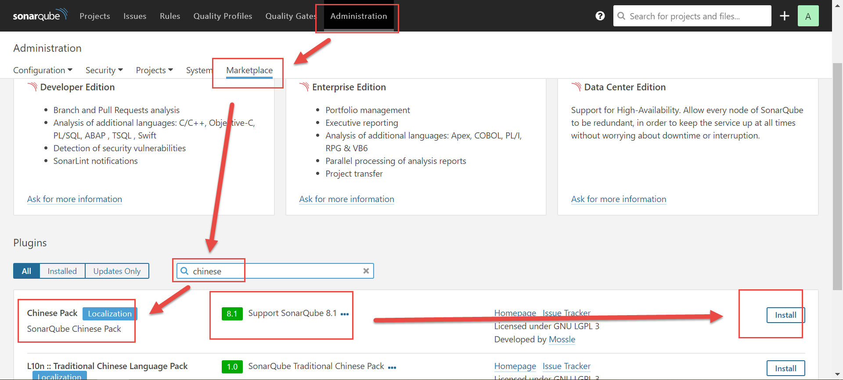Click the SonarQube logo
This screenshot has height=380, width=843.
(x=40, y=15)
